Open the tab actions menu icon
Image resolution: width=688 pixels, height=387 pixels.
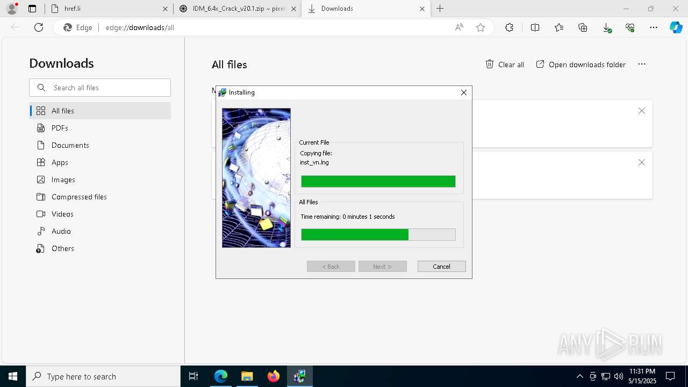pos(32,9)
